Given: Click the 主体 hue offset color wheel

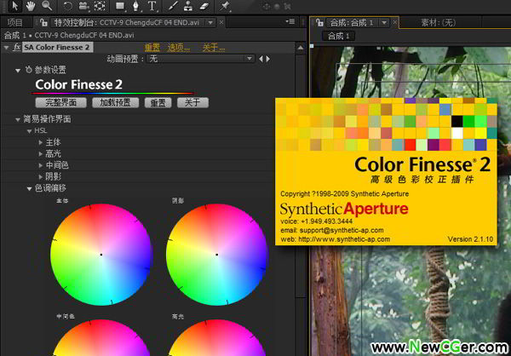Looking at the screenshot, I should point(101,255).
